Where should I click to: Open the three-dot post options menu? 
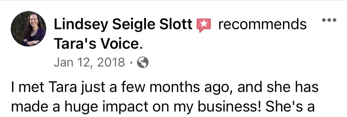click(x=329, y=20)
